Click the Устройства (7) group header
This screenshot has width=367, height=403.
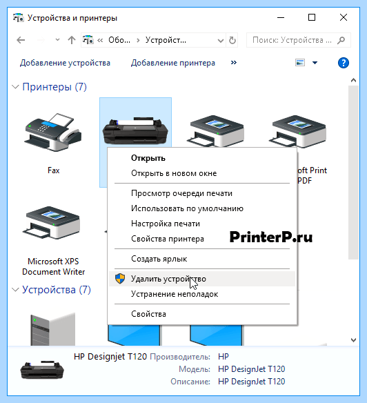coord(57,290)
